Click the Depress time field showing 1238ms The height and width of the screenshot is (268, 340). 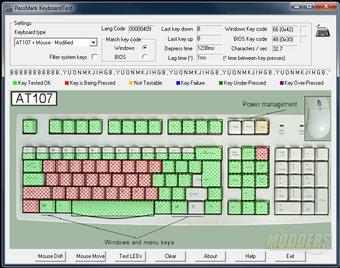[210, 48]
